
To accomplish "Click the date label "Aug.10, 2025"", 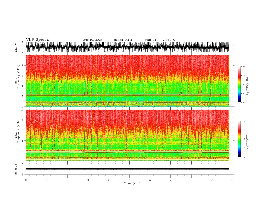I will coord(92,40).
